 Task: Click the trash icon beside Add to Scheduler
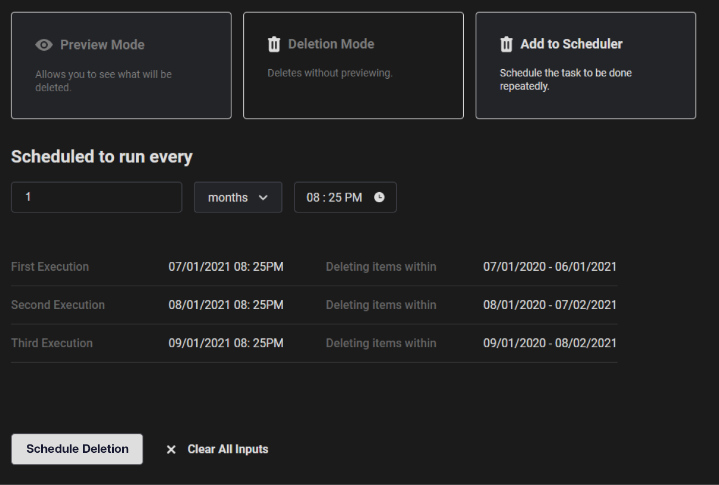(x=506, y=45)
